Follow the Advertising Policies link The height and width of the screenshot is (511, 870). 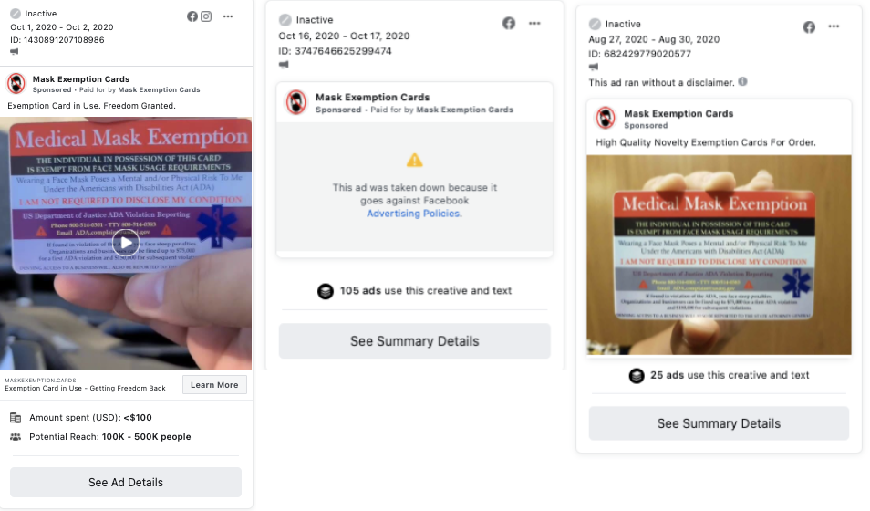tap(414, 214)
